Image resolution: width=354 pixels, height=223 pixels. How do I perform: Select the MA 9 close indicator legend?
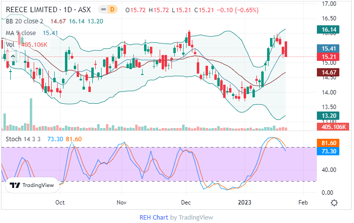tap(20, 33)
